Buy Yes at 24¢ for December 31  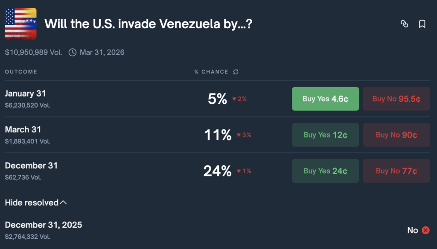325,171
